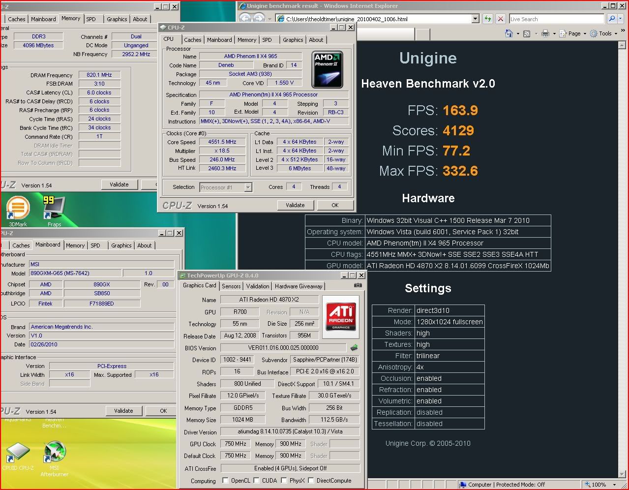629x490 pixels.
Task: Click the Live Search magnifier icon
Action: pyautogui.click(x=612, y=19)
